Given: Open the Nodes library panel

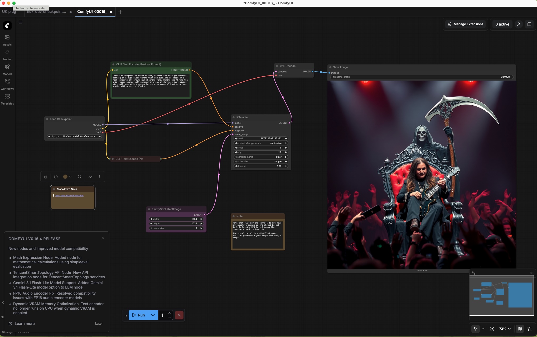Looking at the screenshot, I should (7, 54).
